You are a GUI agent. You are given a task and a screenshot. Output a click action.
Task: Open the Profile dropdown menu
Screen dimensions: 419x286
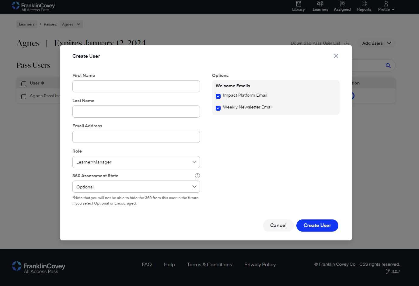[386, 6]
